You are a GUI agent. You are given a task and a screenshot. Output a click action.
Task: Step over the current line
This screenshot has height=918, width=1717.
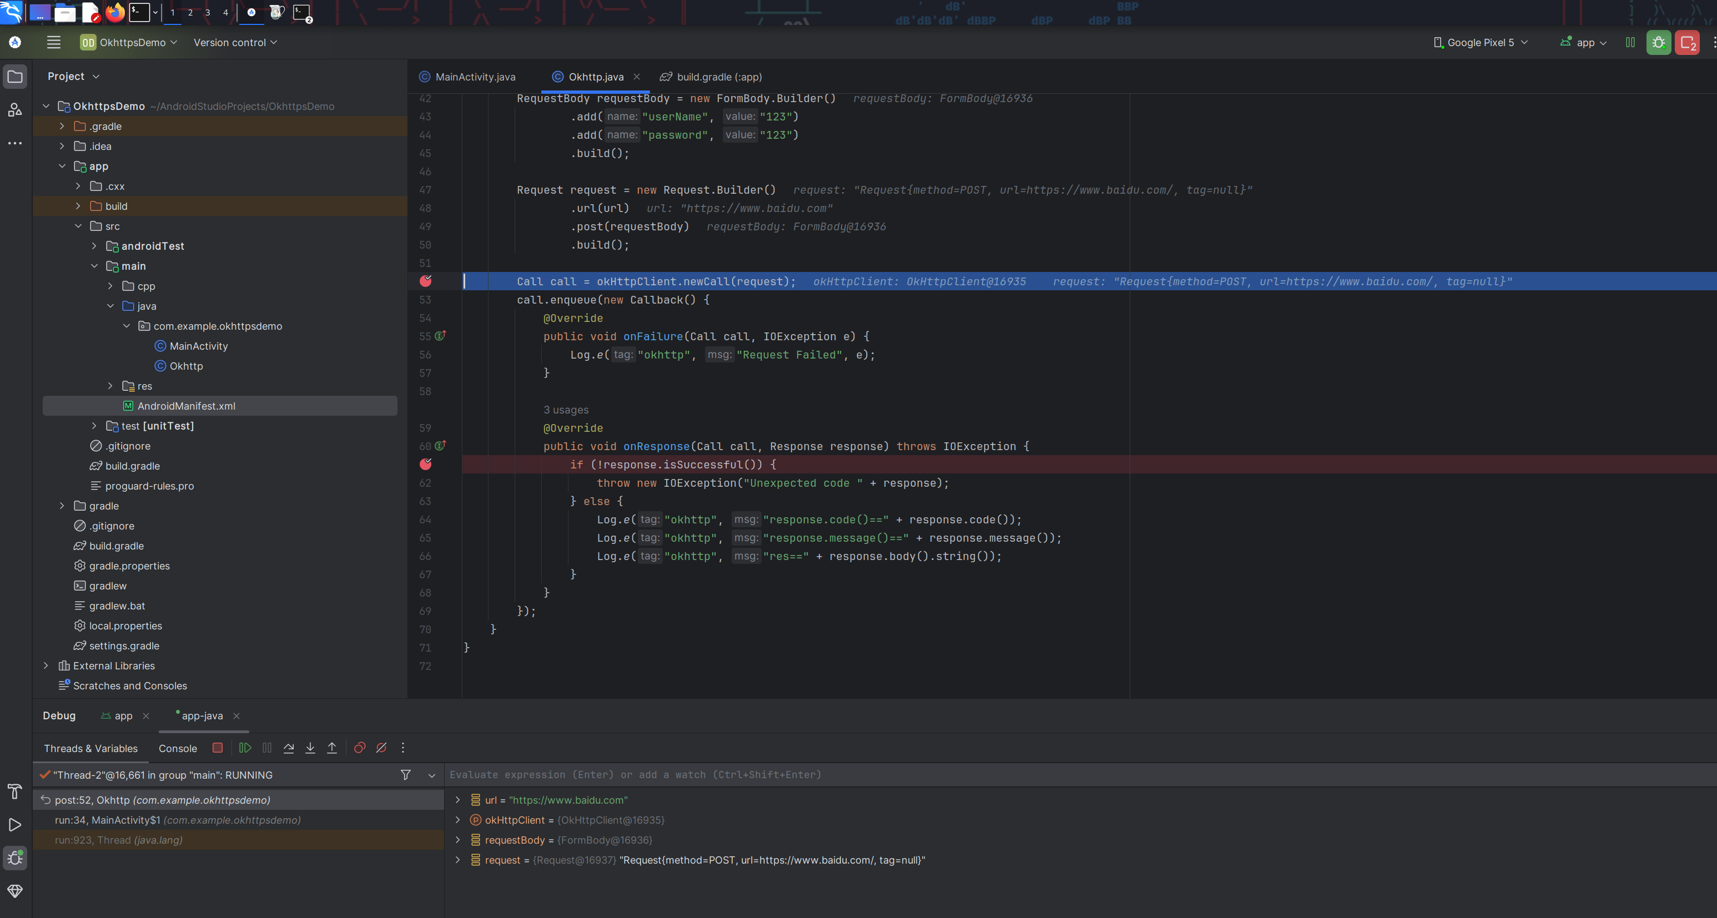tap(289, 748)
